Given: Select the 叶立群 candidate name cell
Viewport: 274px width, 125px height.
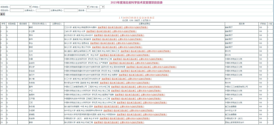Looking at the screenshot, I should coord(40,31).
